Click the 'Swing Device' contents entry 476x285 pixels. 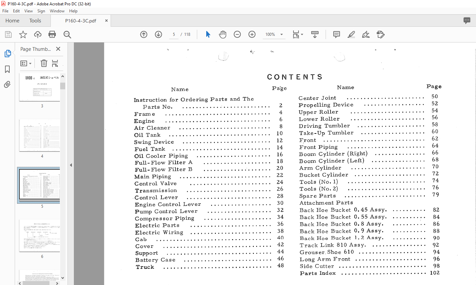point(154,142)
